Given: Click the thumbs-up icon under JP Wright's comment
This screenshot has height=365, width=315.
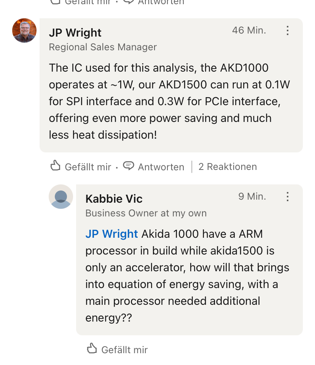Looking at the screenshot, I should click(56, 166).
